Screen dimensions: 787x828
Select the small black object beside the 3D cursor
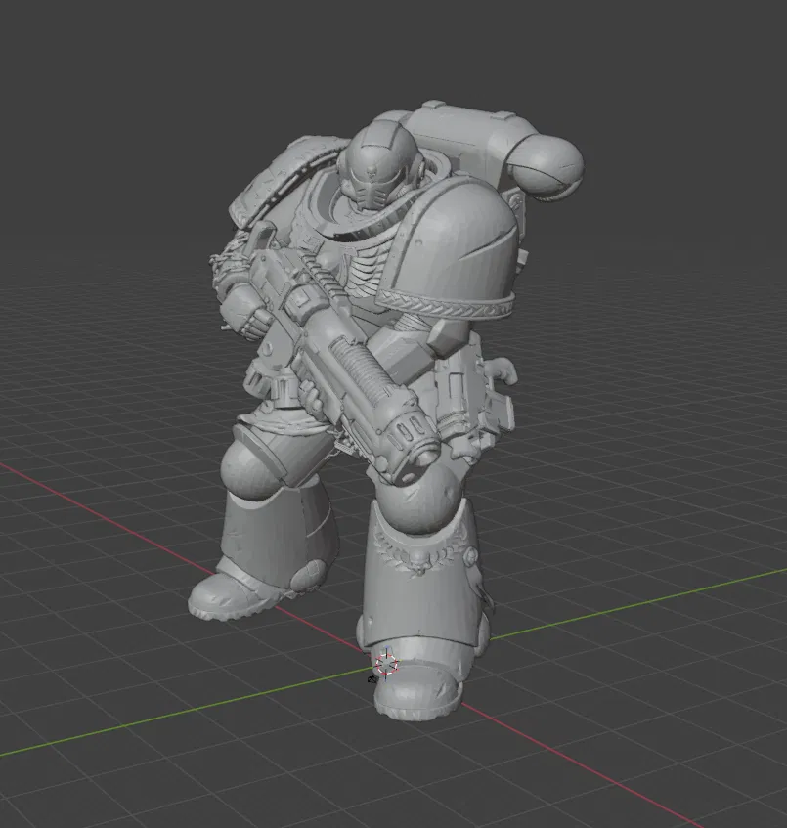pyautogui.click(x=372, y=678)
